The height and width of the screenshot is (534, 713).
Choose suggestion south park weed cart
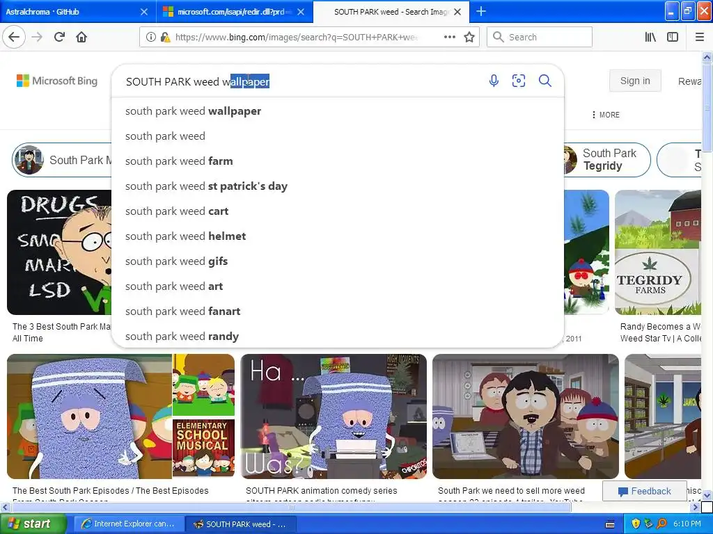(338, 211)
